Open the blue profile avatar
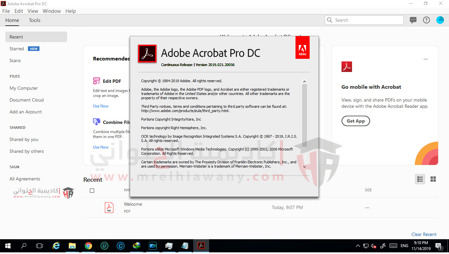 [x=440, y=20]
